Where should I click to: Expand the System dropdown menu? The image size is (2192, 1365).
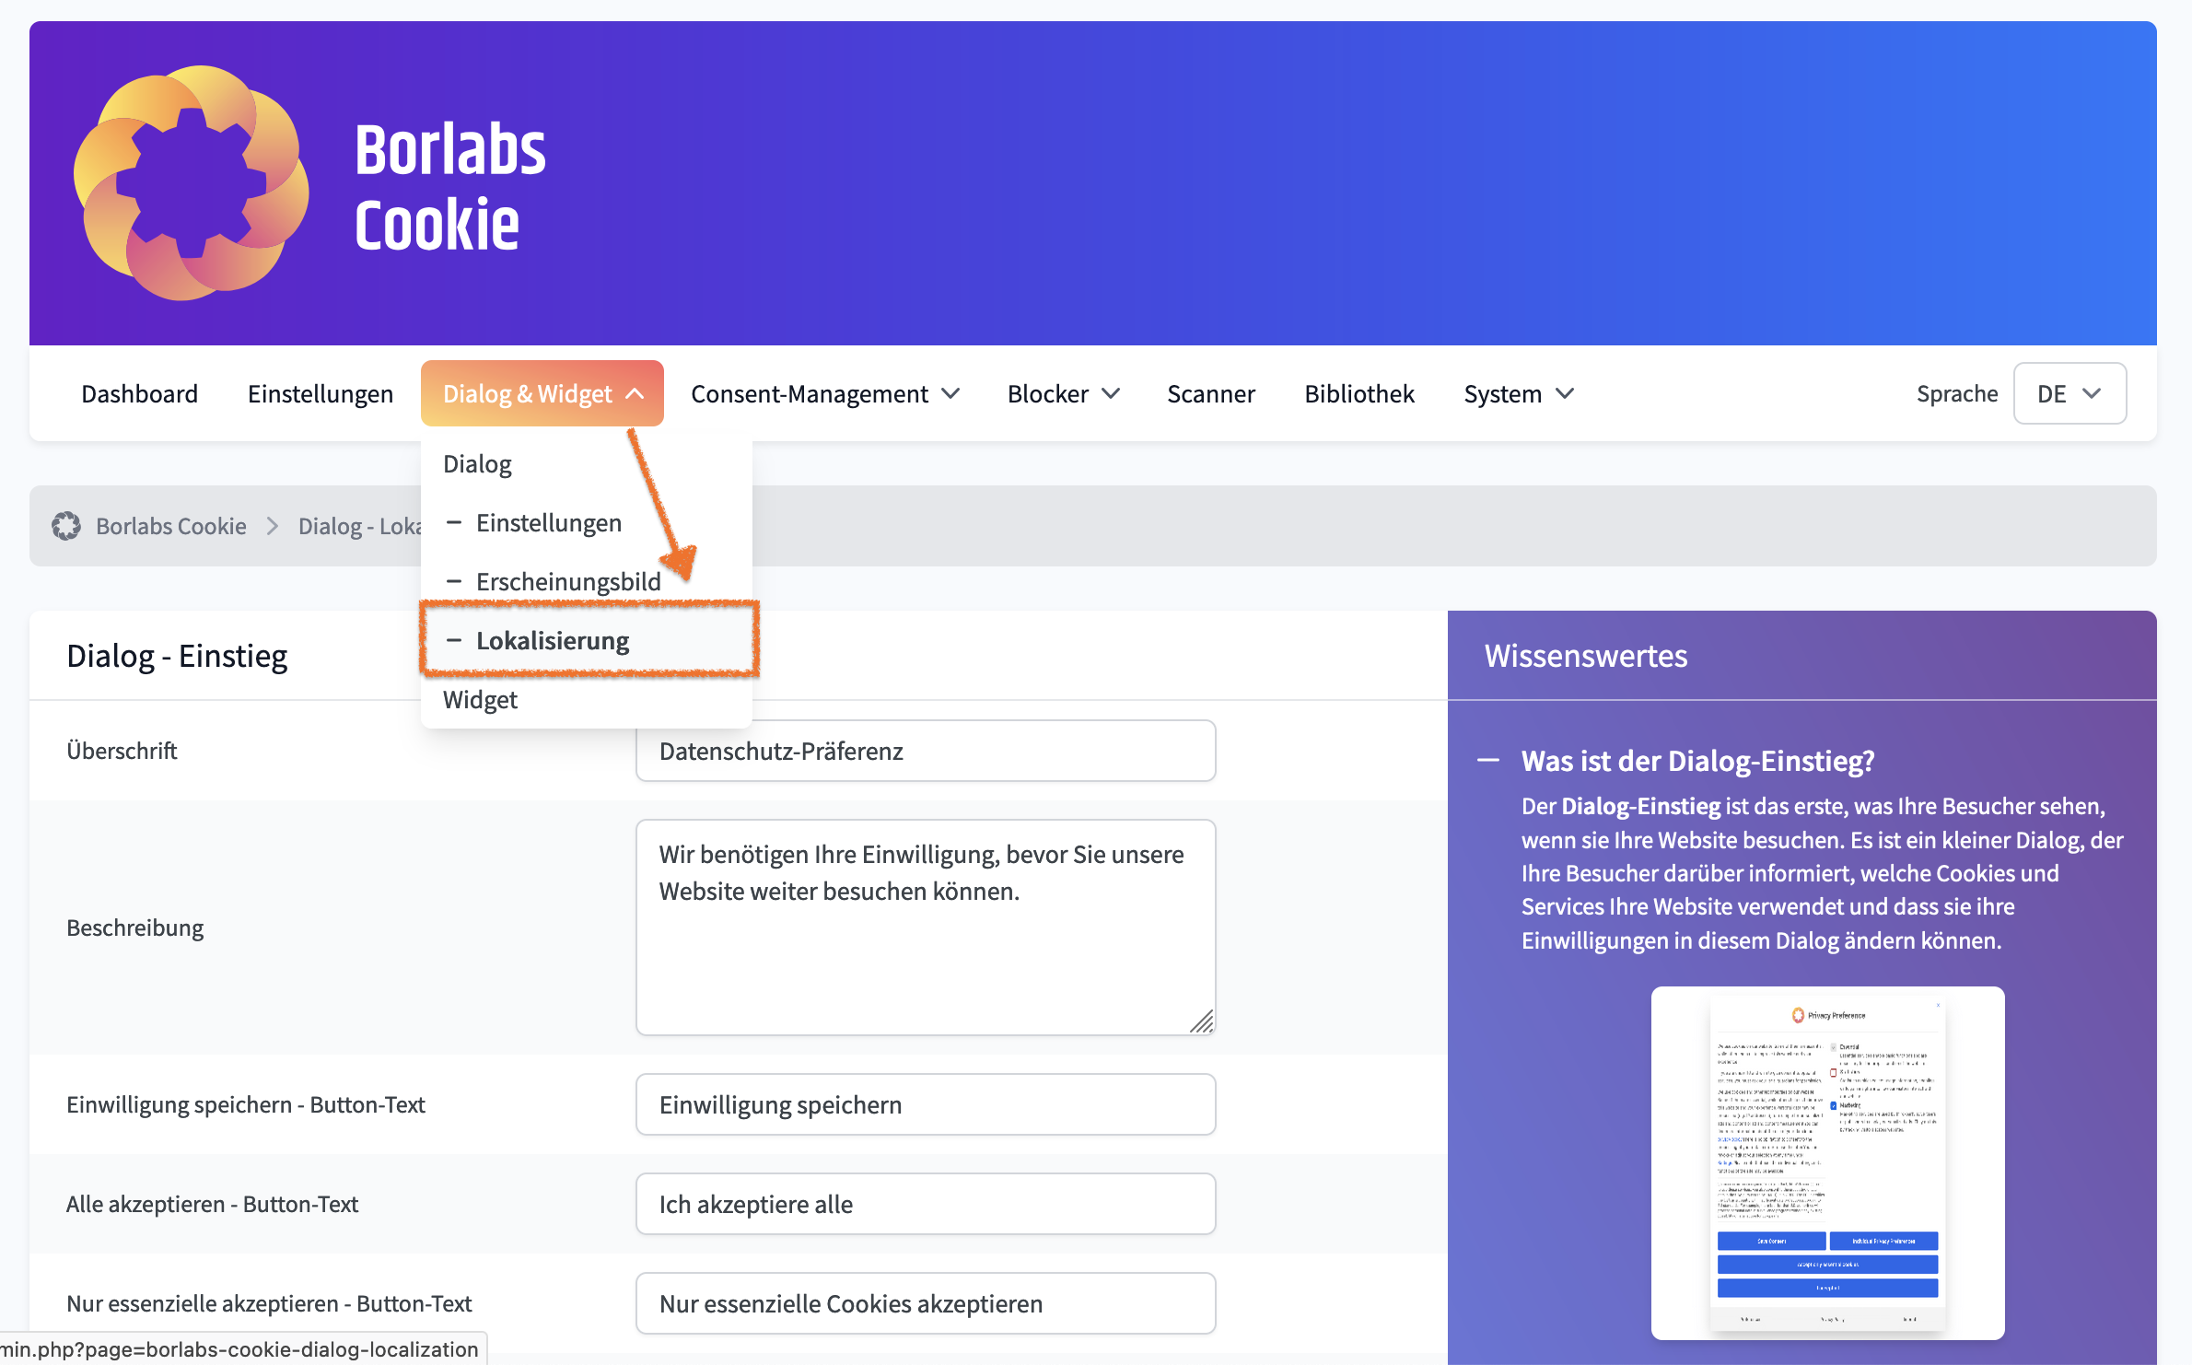(x=1519, y=394)
